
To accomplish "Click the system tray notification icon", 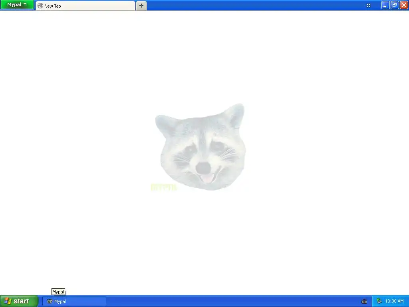I will coord(379,301).
